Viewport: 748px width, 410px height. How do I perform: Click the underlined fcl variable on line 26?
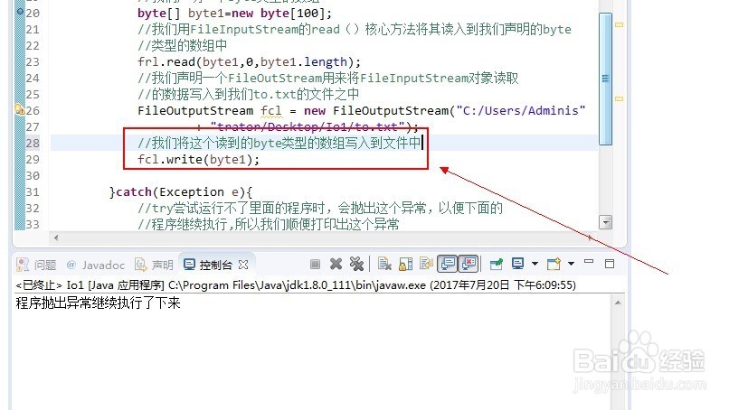[271, 110]
